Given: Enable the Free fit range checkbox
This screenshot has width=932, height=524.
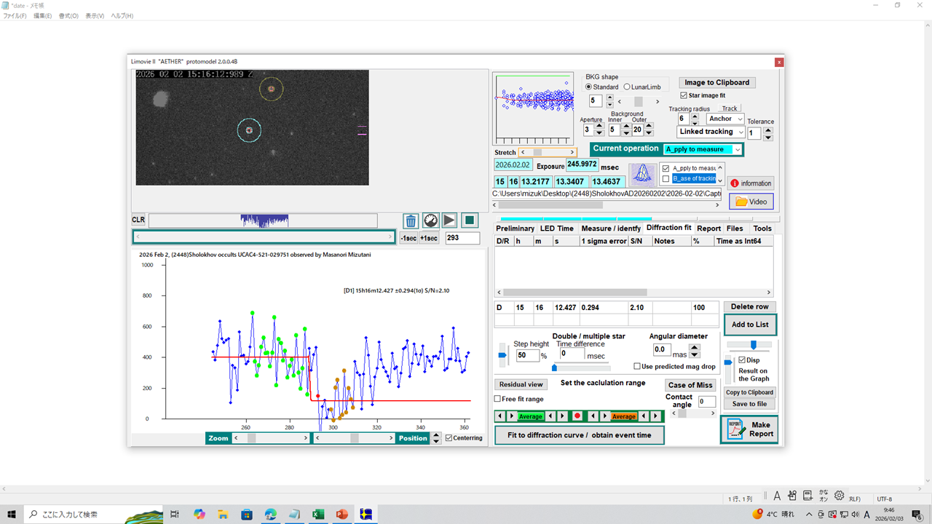Looking at the screenshot, I should click(x=497, y=399).
